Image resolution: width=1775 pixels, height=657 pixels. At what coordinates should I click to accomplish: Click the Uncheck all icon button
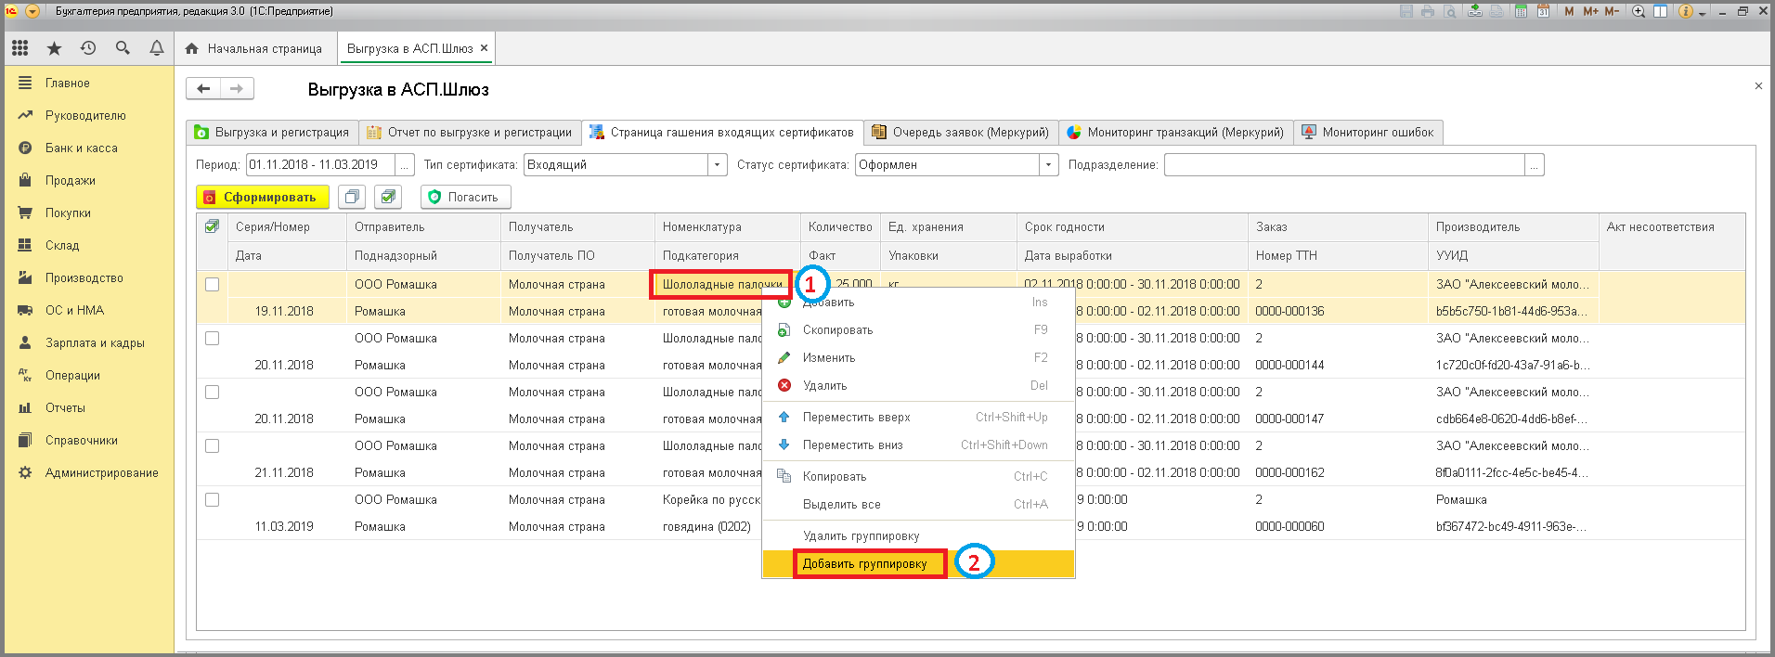point(352,197)
